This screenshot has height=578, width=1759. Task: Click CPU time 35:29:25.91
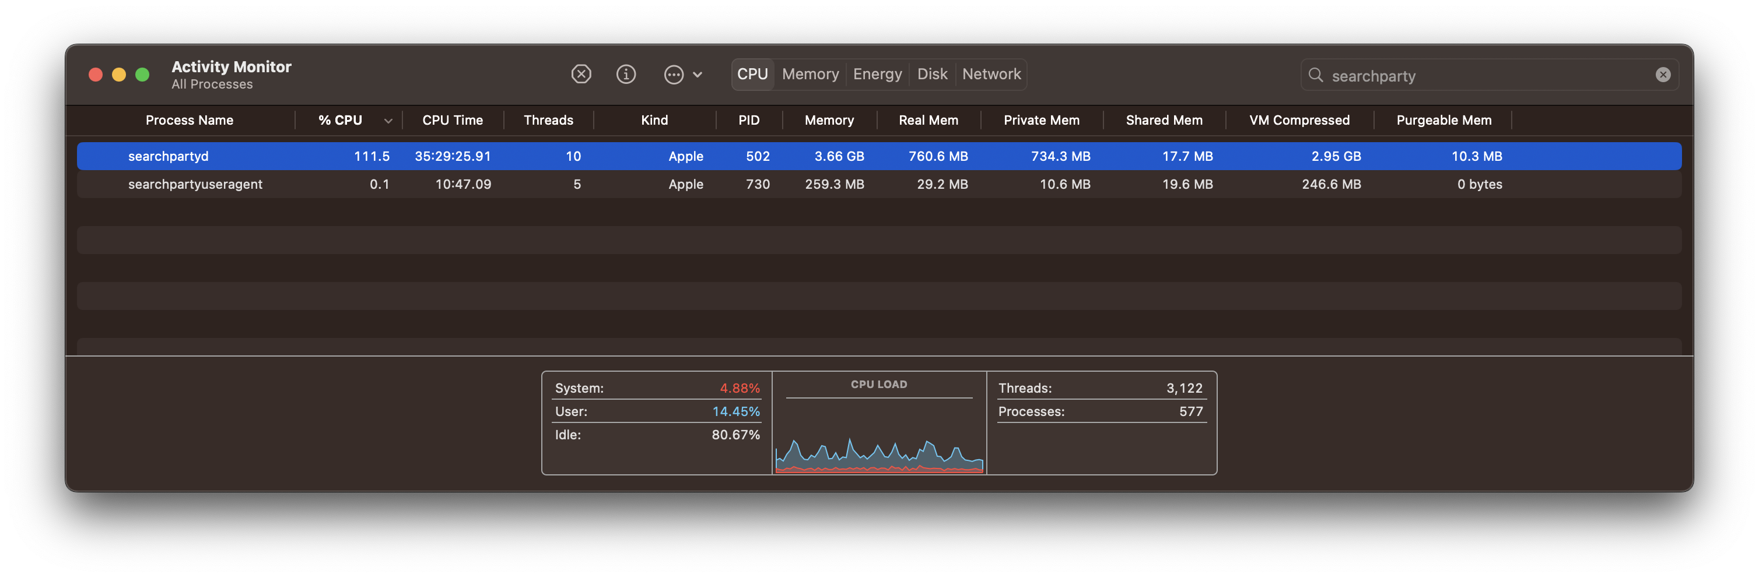click(x=453, y=156)
